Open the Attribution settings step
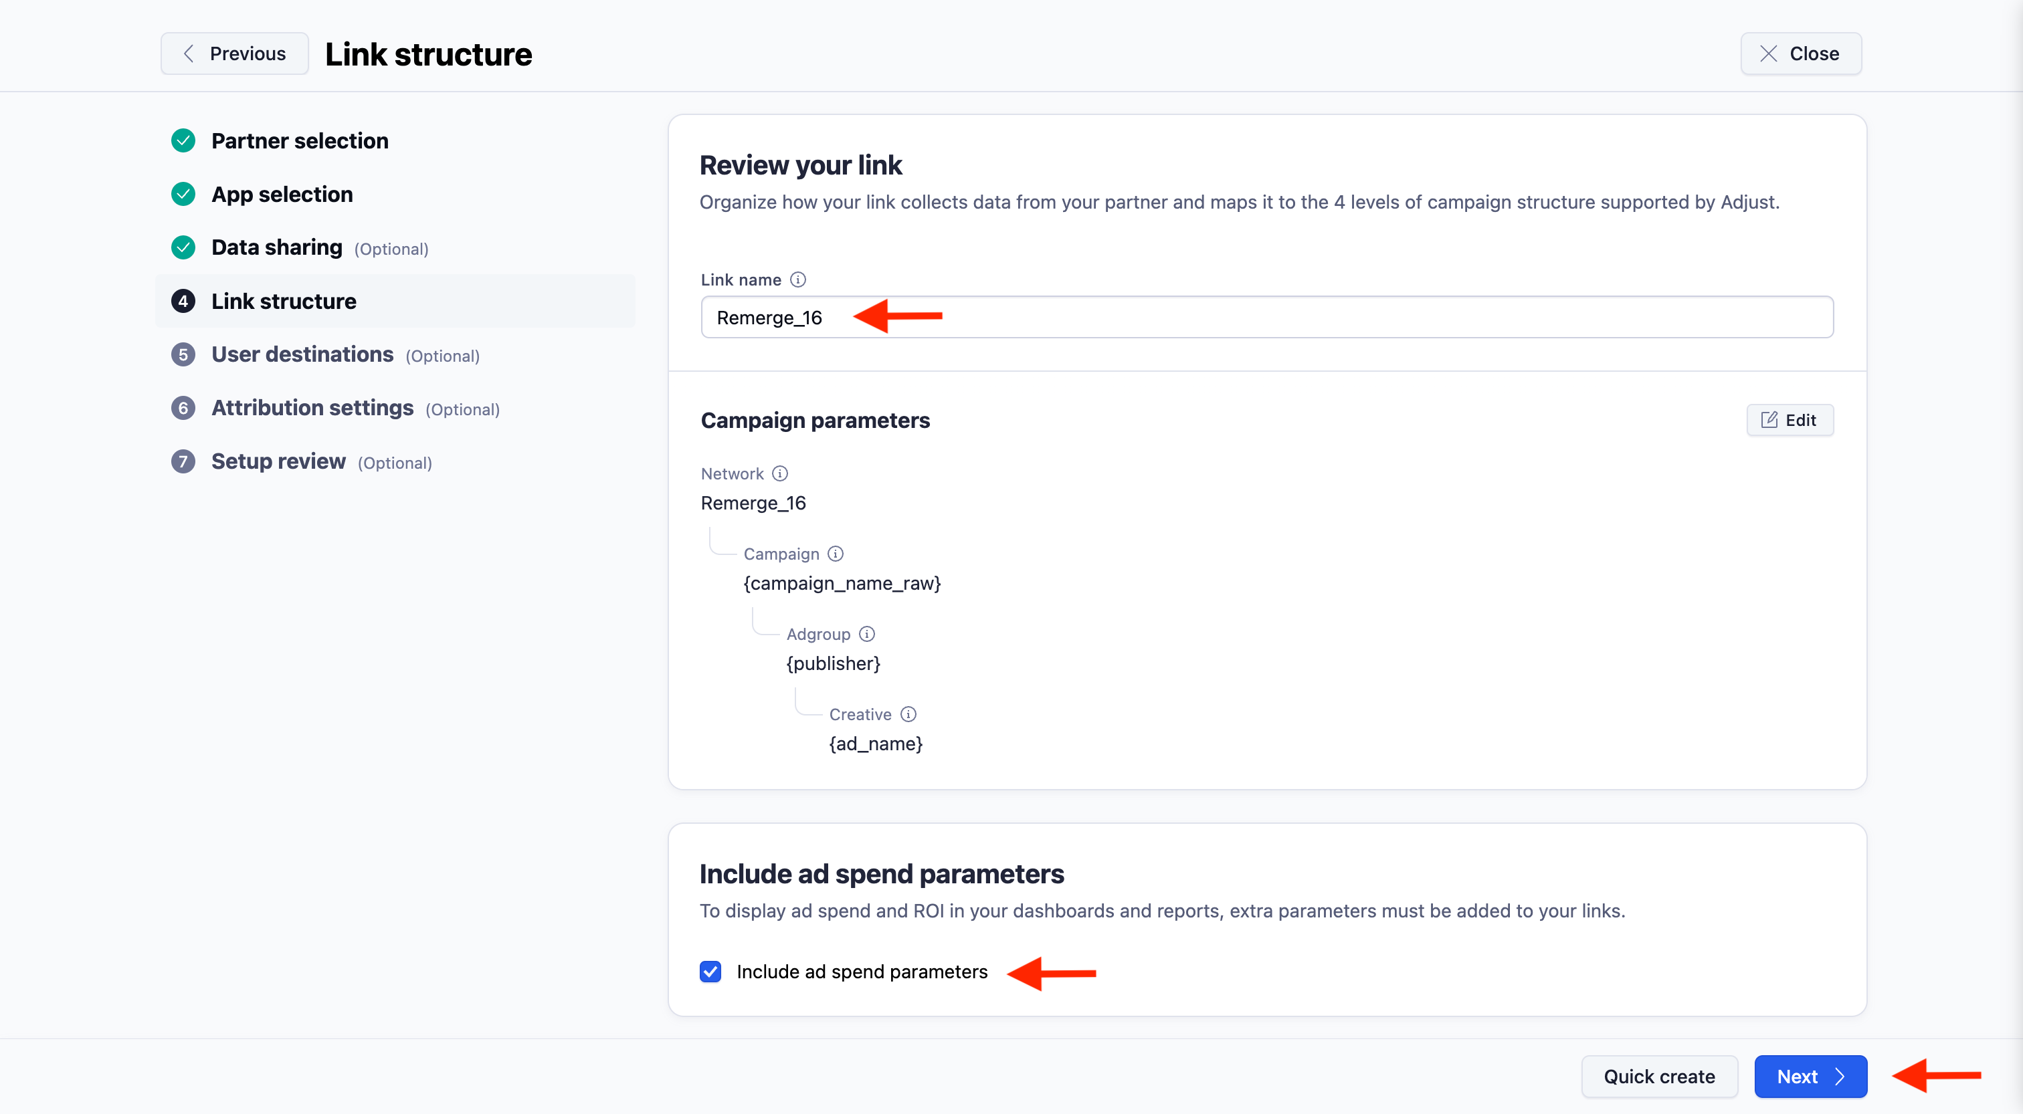2023x1114 pixels. [x=312, y=407]
